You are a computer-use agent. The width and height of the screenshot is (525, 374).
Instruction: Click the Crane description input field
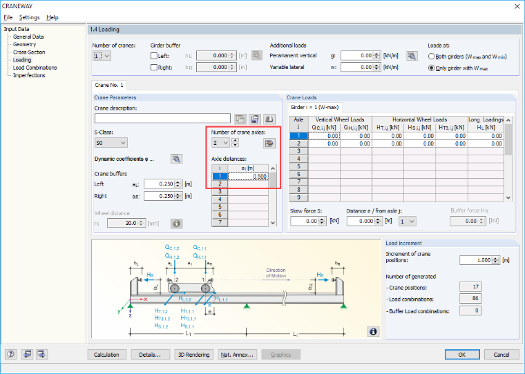(x=162, y=119)
